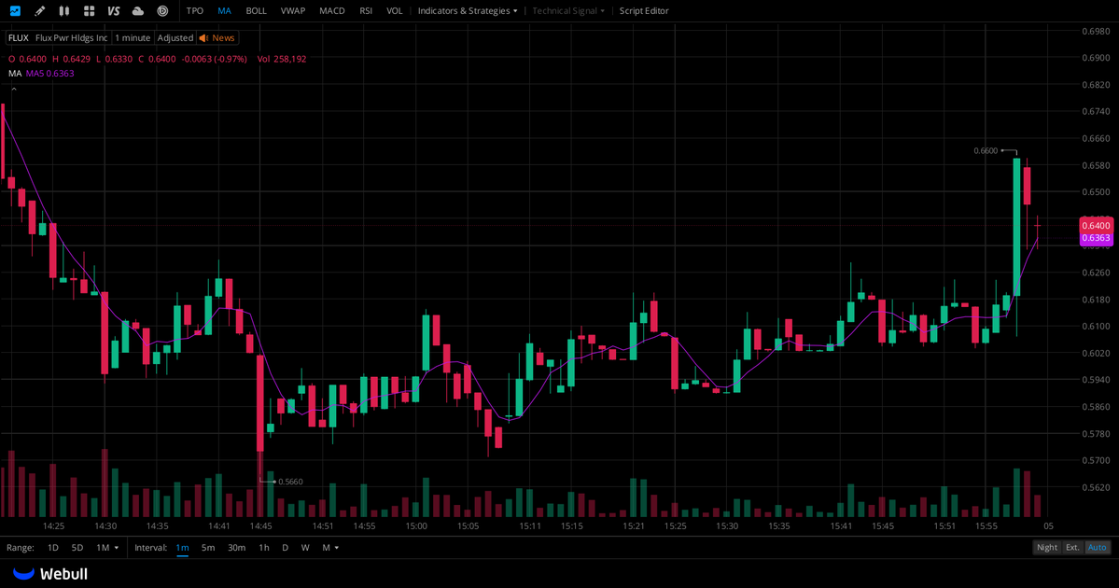Click the 14:45 time axis label

coord(260,525)
